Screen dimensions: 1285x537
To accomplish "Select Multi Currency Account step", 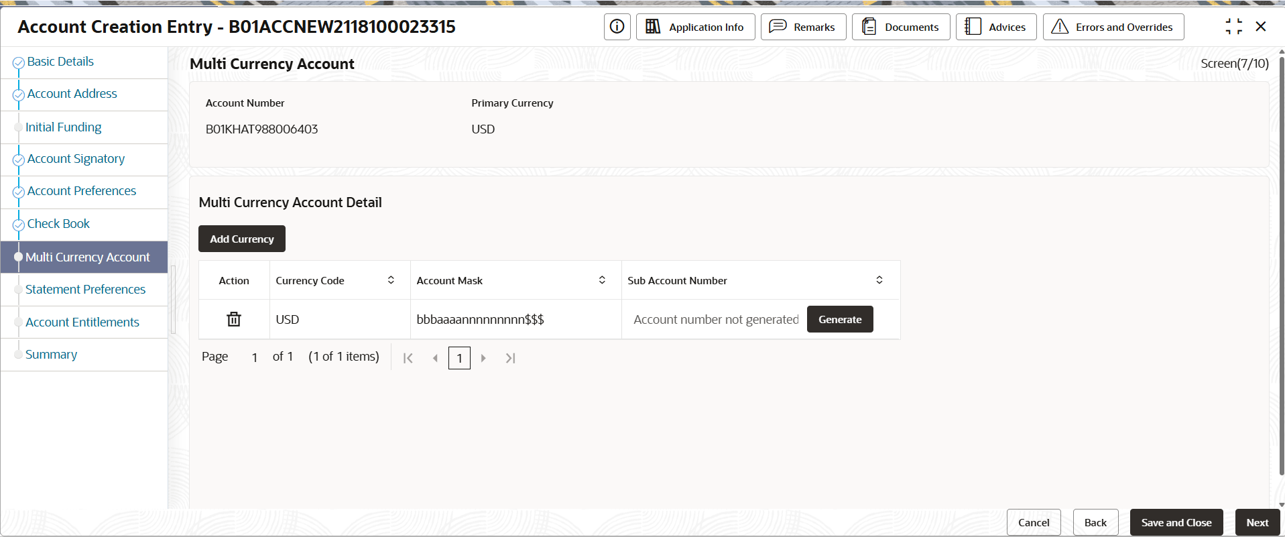I will (84, 257).
